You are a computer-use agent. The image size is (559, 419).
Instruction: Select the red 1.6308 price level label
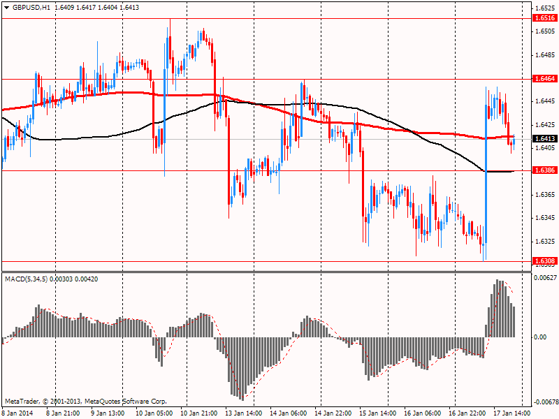pyautogui.click(x=545, y=261)
